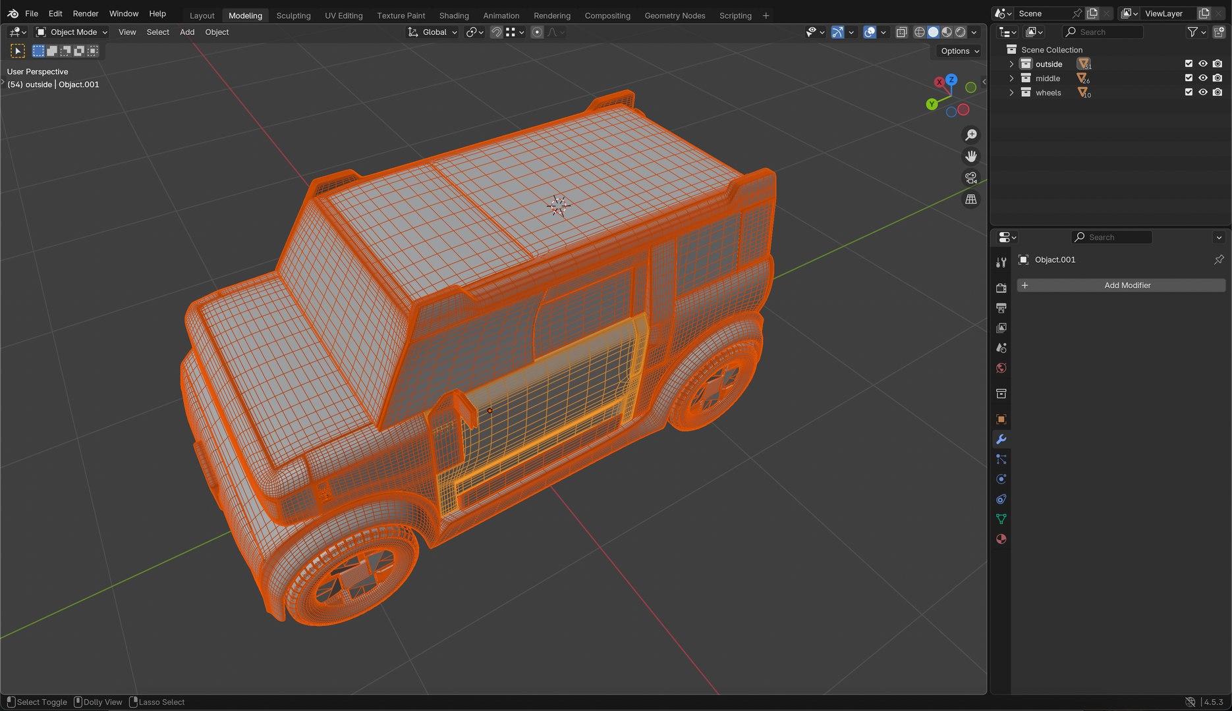This screenshot has width=1232, height=711.
Task: Open the Scene properties tab
Action: [1001, 348]
